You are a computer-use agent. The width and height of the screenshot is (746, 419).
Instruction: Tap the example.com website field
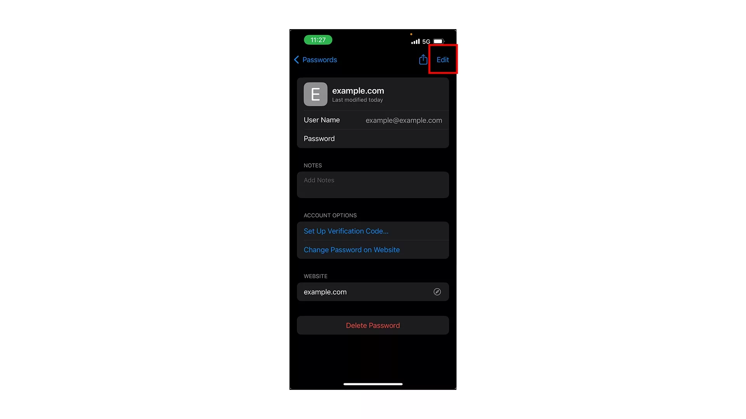point(373,292)
